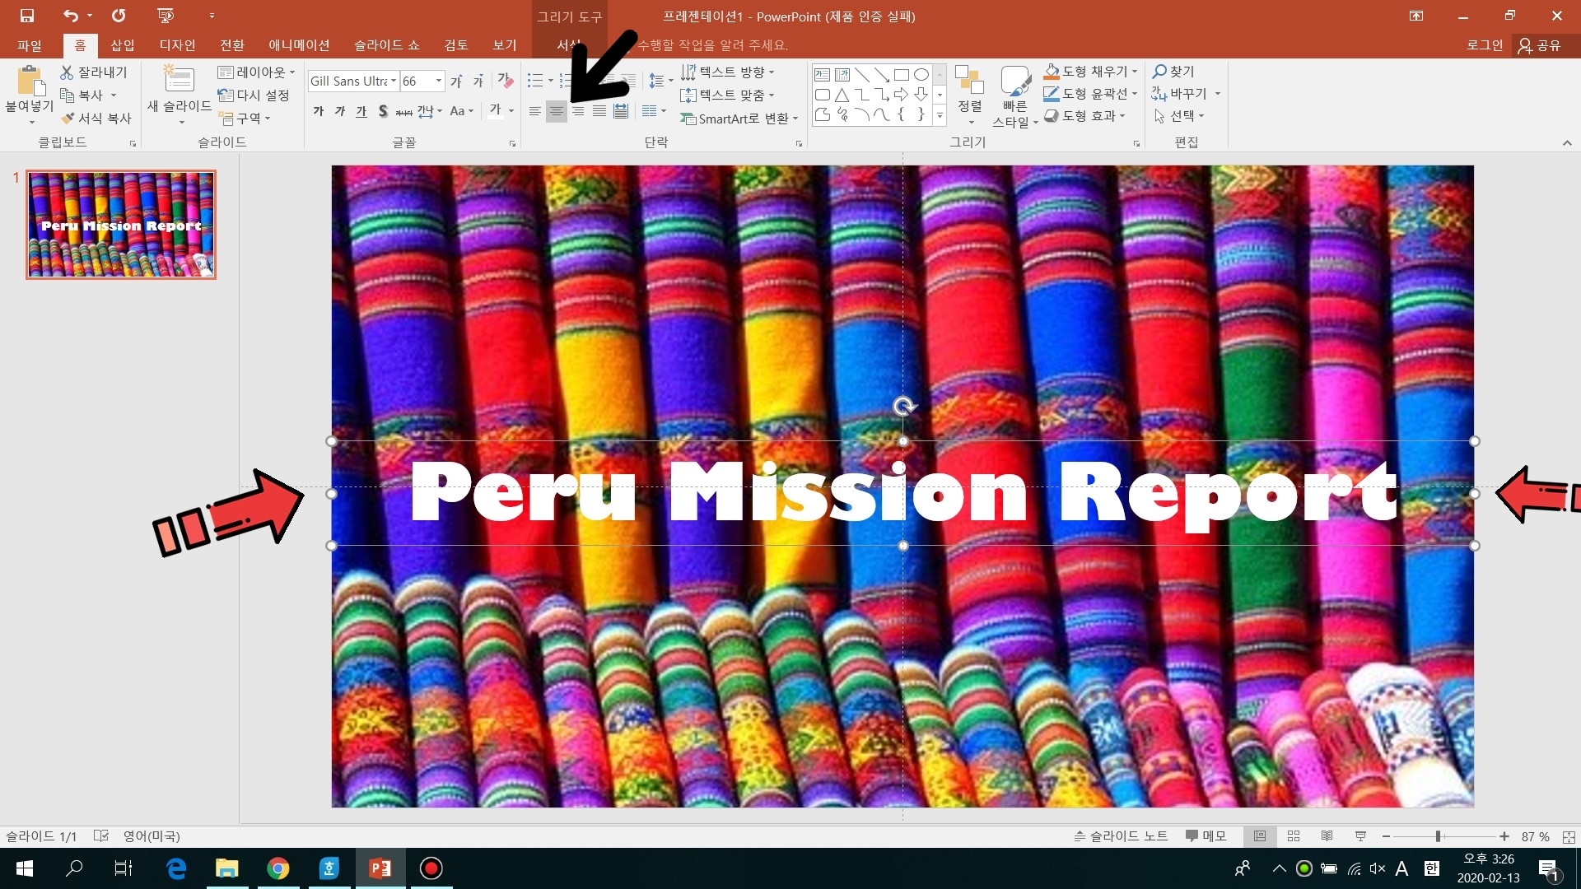The height and width of the screenshot is (889, 1581).
Task: Select slide 1 thumbnail in slide panel
Action: (121, 225)
